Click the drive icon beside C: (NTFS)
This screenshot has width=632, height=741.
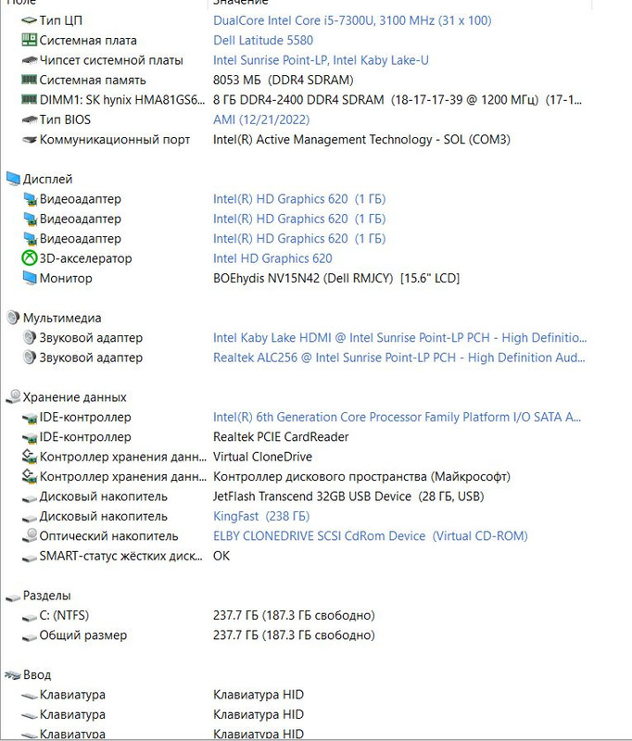click(29, 616)
